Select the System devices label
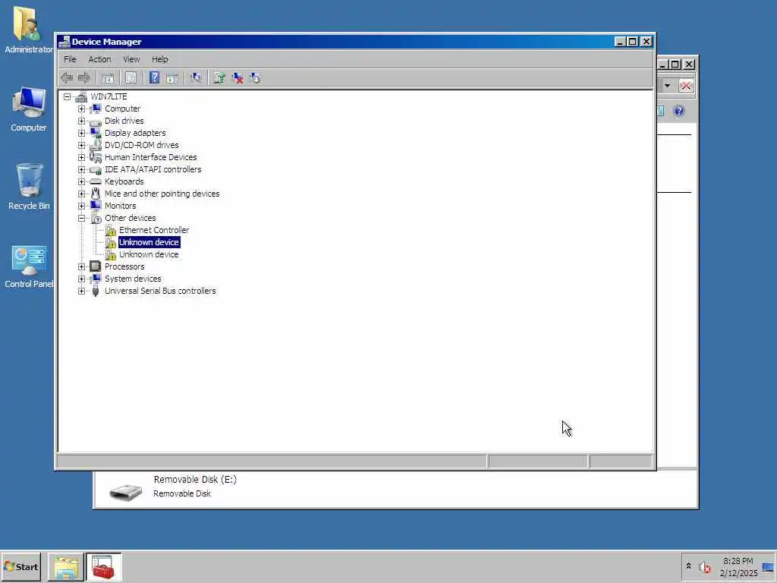Screen dimensions: 777x583 pos(133,279)
